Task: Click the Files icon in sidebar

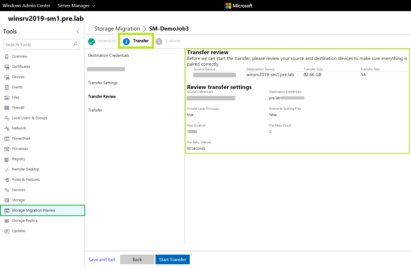Action: (7, 98)
